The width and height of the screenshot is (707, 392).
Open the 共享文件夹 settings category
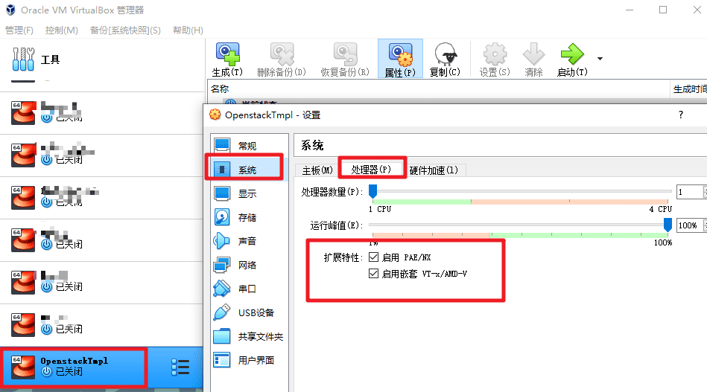point(249,336)
